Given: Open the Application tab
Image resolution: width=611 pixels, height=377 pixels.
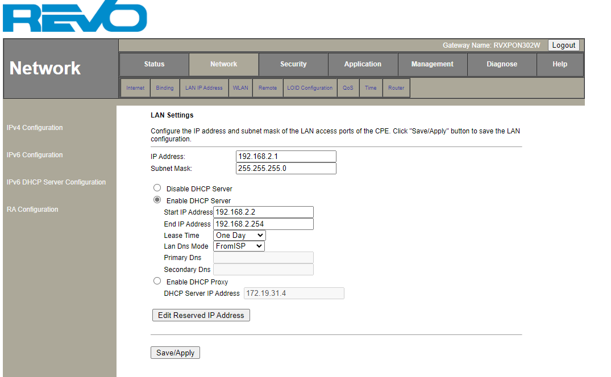Looking at the screenshot, I should point(363,64).
